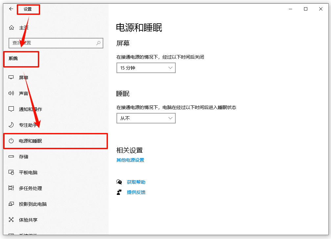The height and width of the screenshot is (239, 331).
Task: Open 体验共享 shared experiences settings
Action: click(12, 220)
